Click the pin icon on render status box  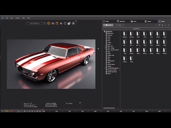click(x=80, y=103)
